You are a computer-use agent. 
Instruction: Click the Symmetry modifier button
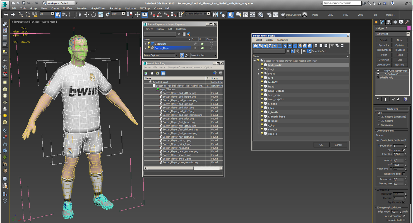click(x=384, y=45)
